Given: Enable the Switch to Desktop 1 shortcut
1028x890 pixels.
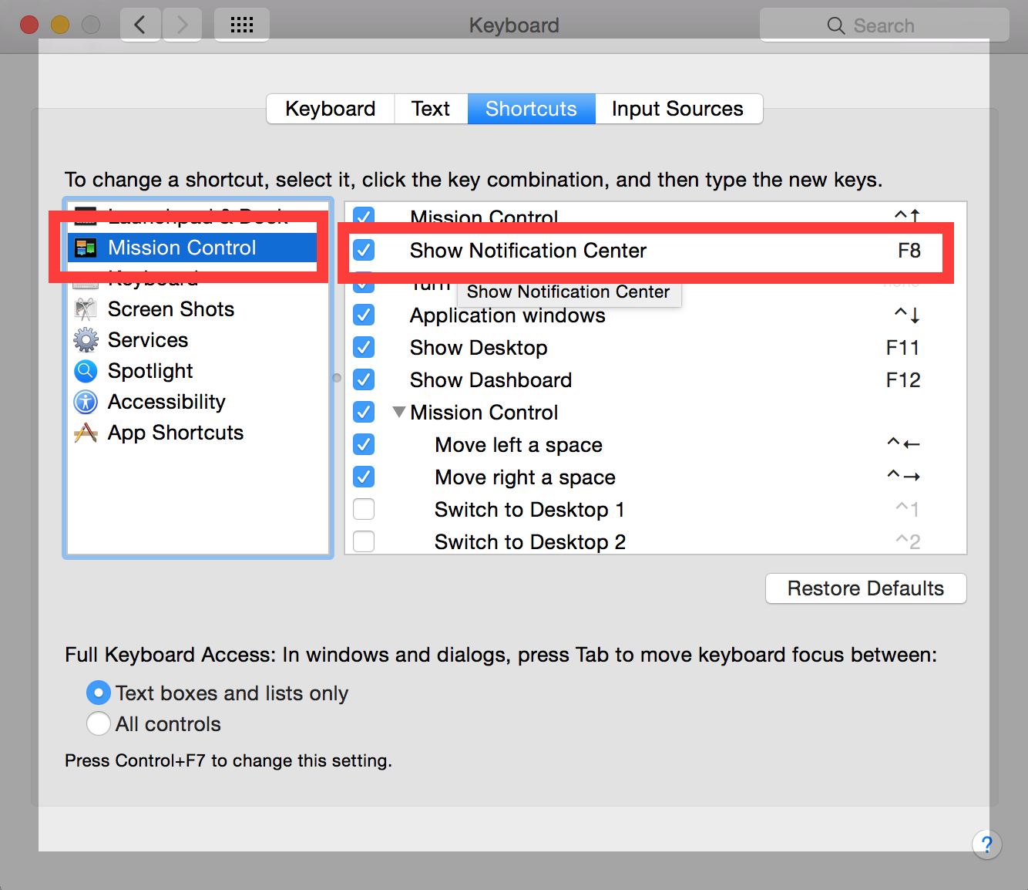Looking at the screenshot, I should (x=363, y=509).
